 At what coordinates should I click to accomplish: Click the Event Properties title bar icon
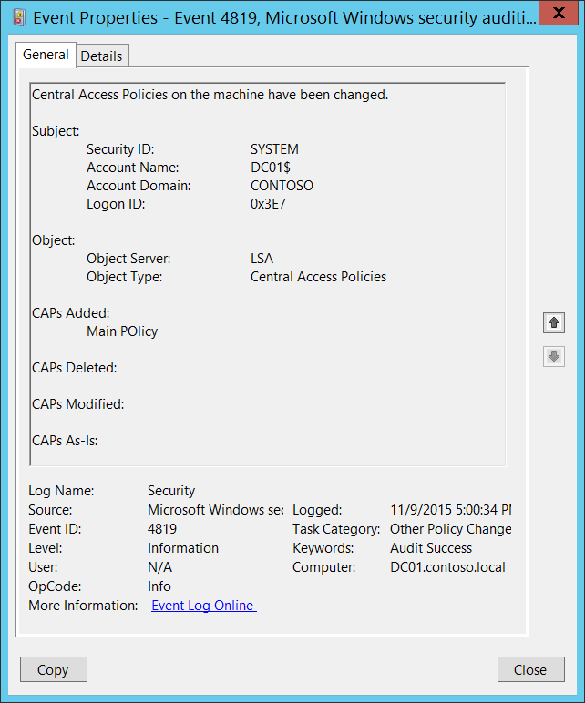19,18
